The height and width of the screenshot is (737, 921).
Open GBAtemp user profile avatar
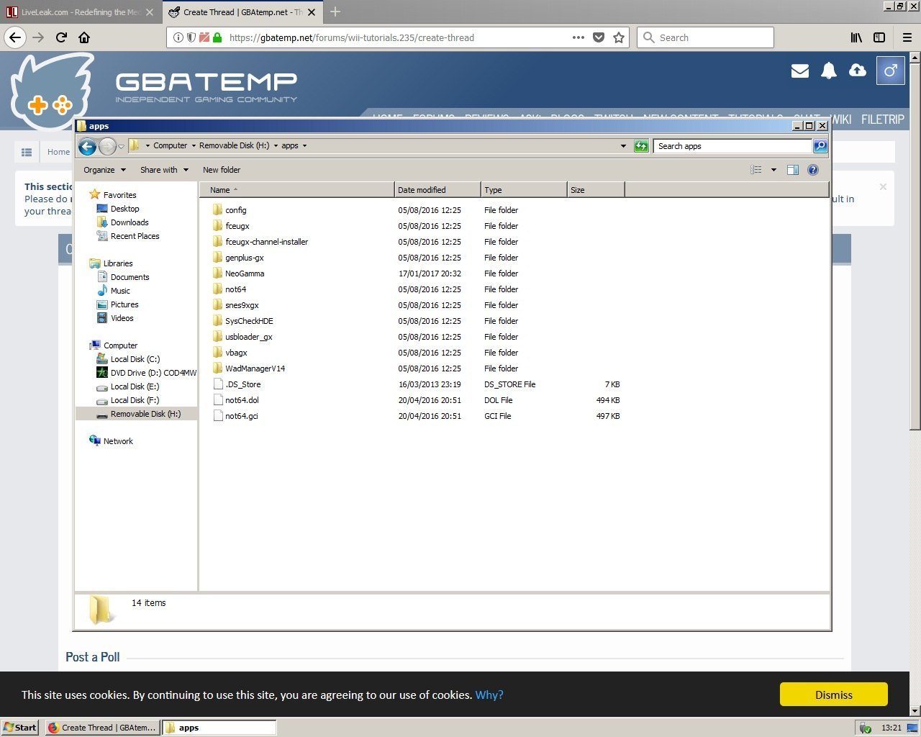[891, 71]
